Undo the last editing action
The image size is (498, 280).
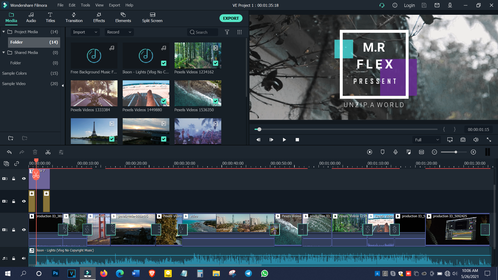[x=9, y=152]
